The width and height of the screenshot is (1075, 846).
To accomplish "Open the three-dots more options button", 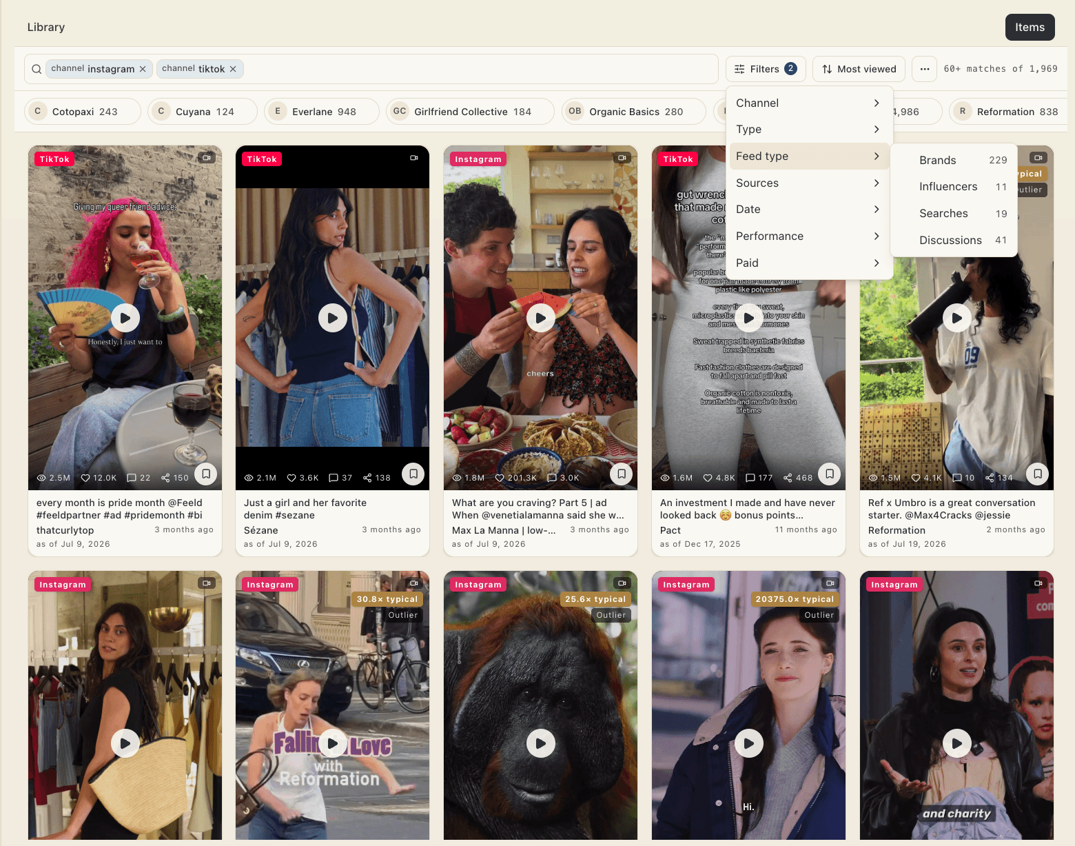I will click(925, 69).
